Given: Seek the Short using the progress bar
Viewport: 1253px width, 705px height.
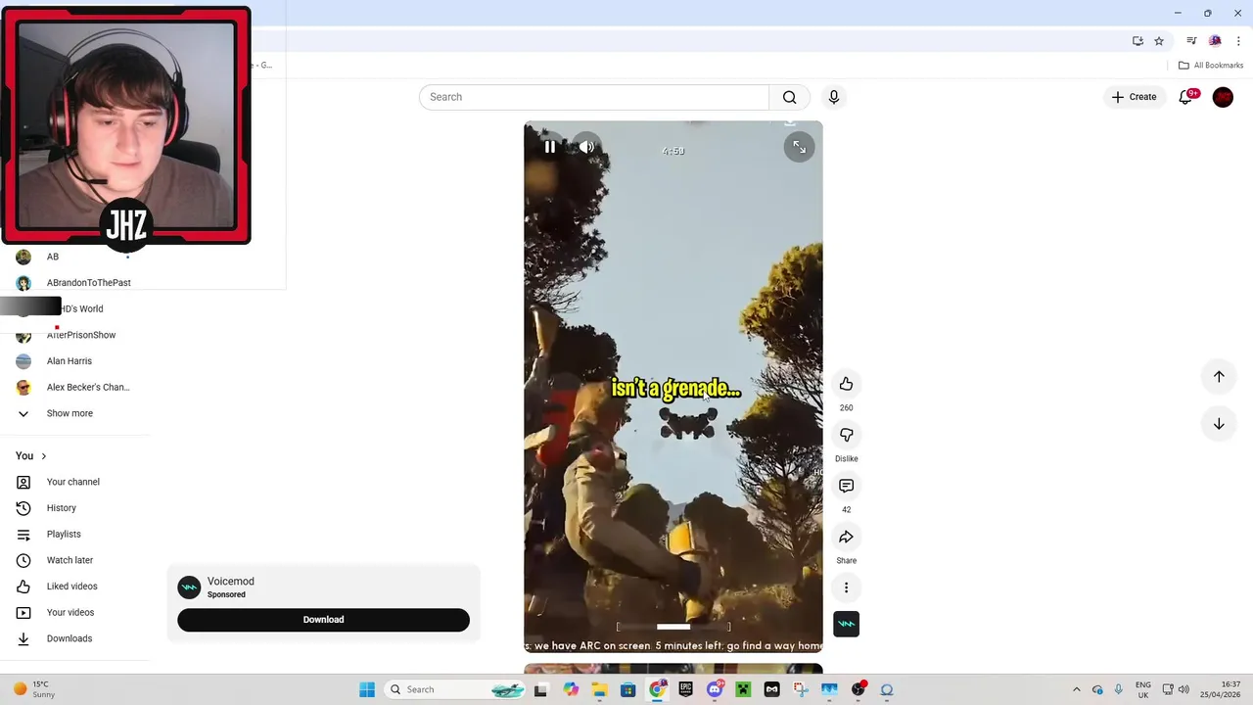Looking at the screenshot, I should (673, 627).
